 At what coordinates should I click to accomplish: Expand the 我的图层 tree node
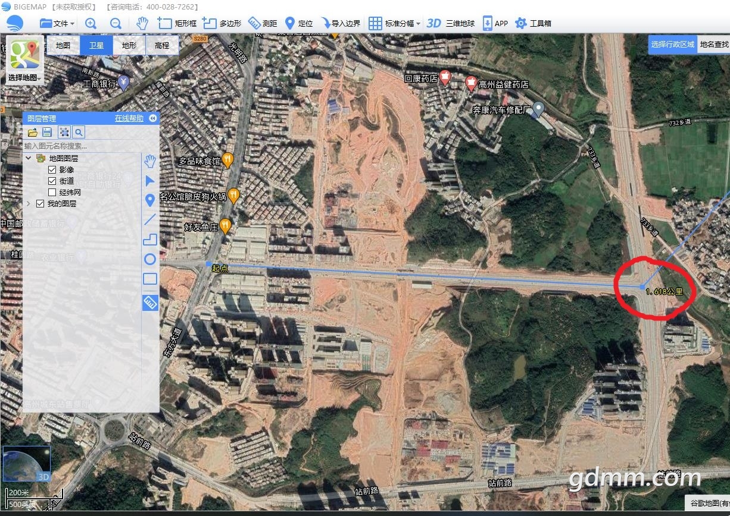tap(28, 204)
